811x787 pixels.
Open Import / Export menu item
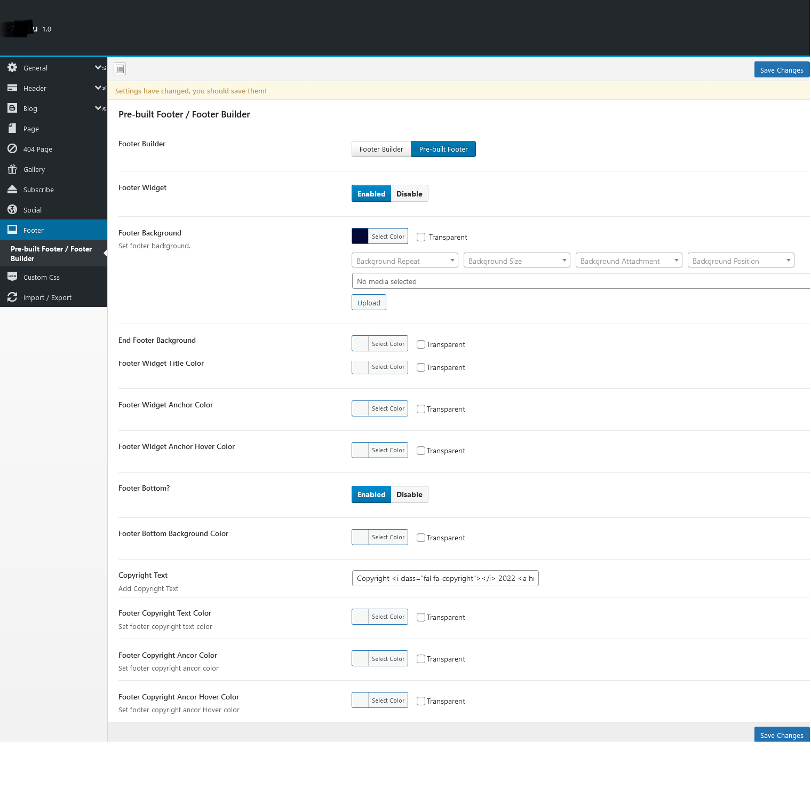pyautogui.click(x=53, y=297)
